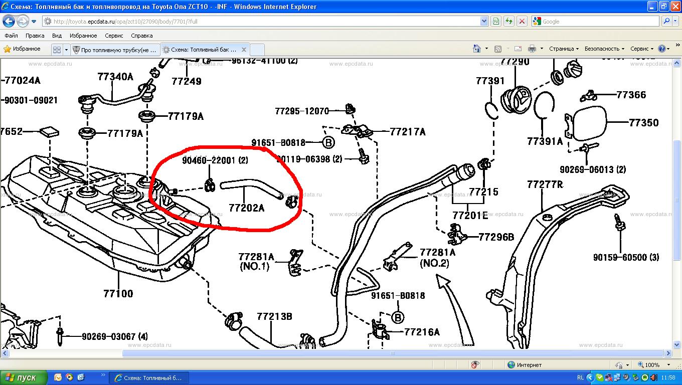The height and width of the screenshot is (385, 682).
Task: Open the пуск Start button
Action: 24,377
